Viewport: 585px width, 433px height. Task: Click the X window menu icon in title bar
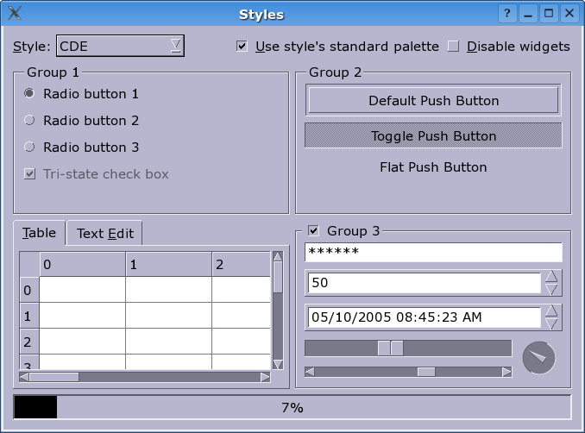pyautogui.click(x=15, y=13)
